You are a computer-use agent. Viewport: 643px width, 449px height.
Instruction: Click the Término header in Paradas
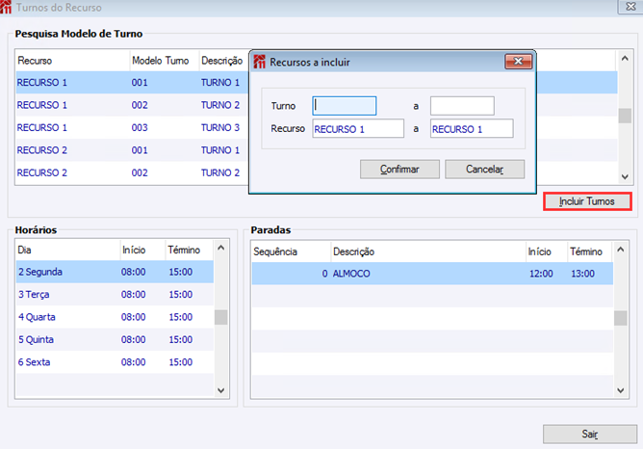(x=590, y=251)
